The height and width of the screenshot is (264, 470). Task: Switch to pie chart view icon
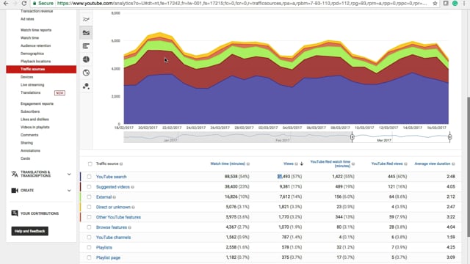86,59
